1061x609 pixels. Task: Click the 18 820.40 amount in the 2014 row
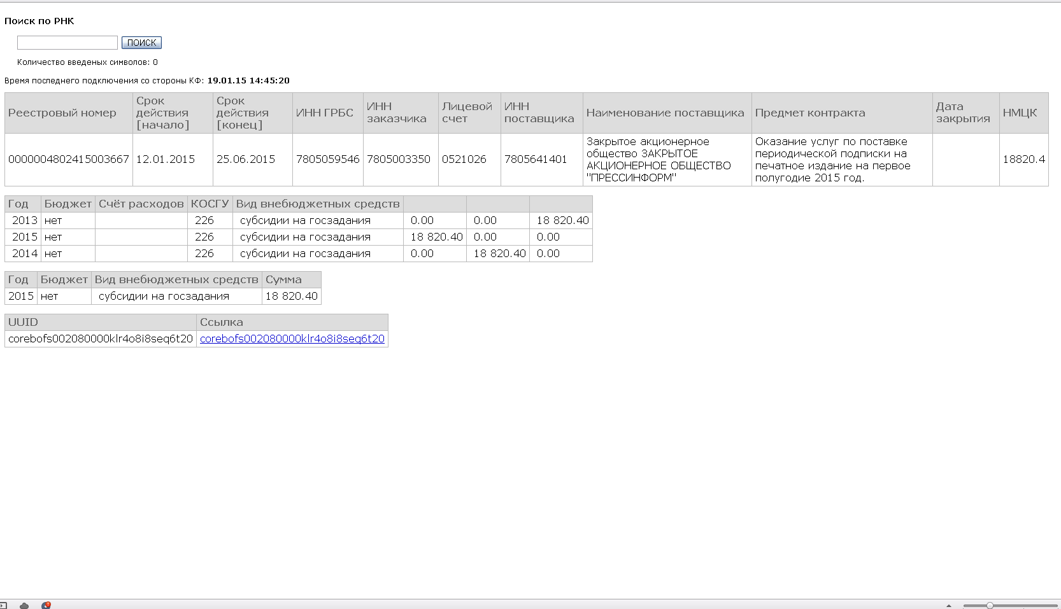point(500,253)
